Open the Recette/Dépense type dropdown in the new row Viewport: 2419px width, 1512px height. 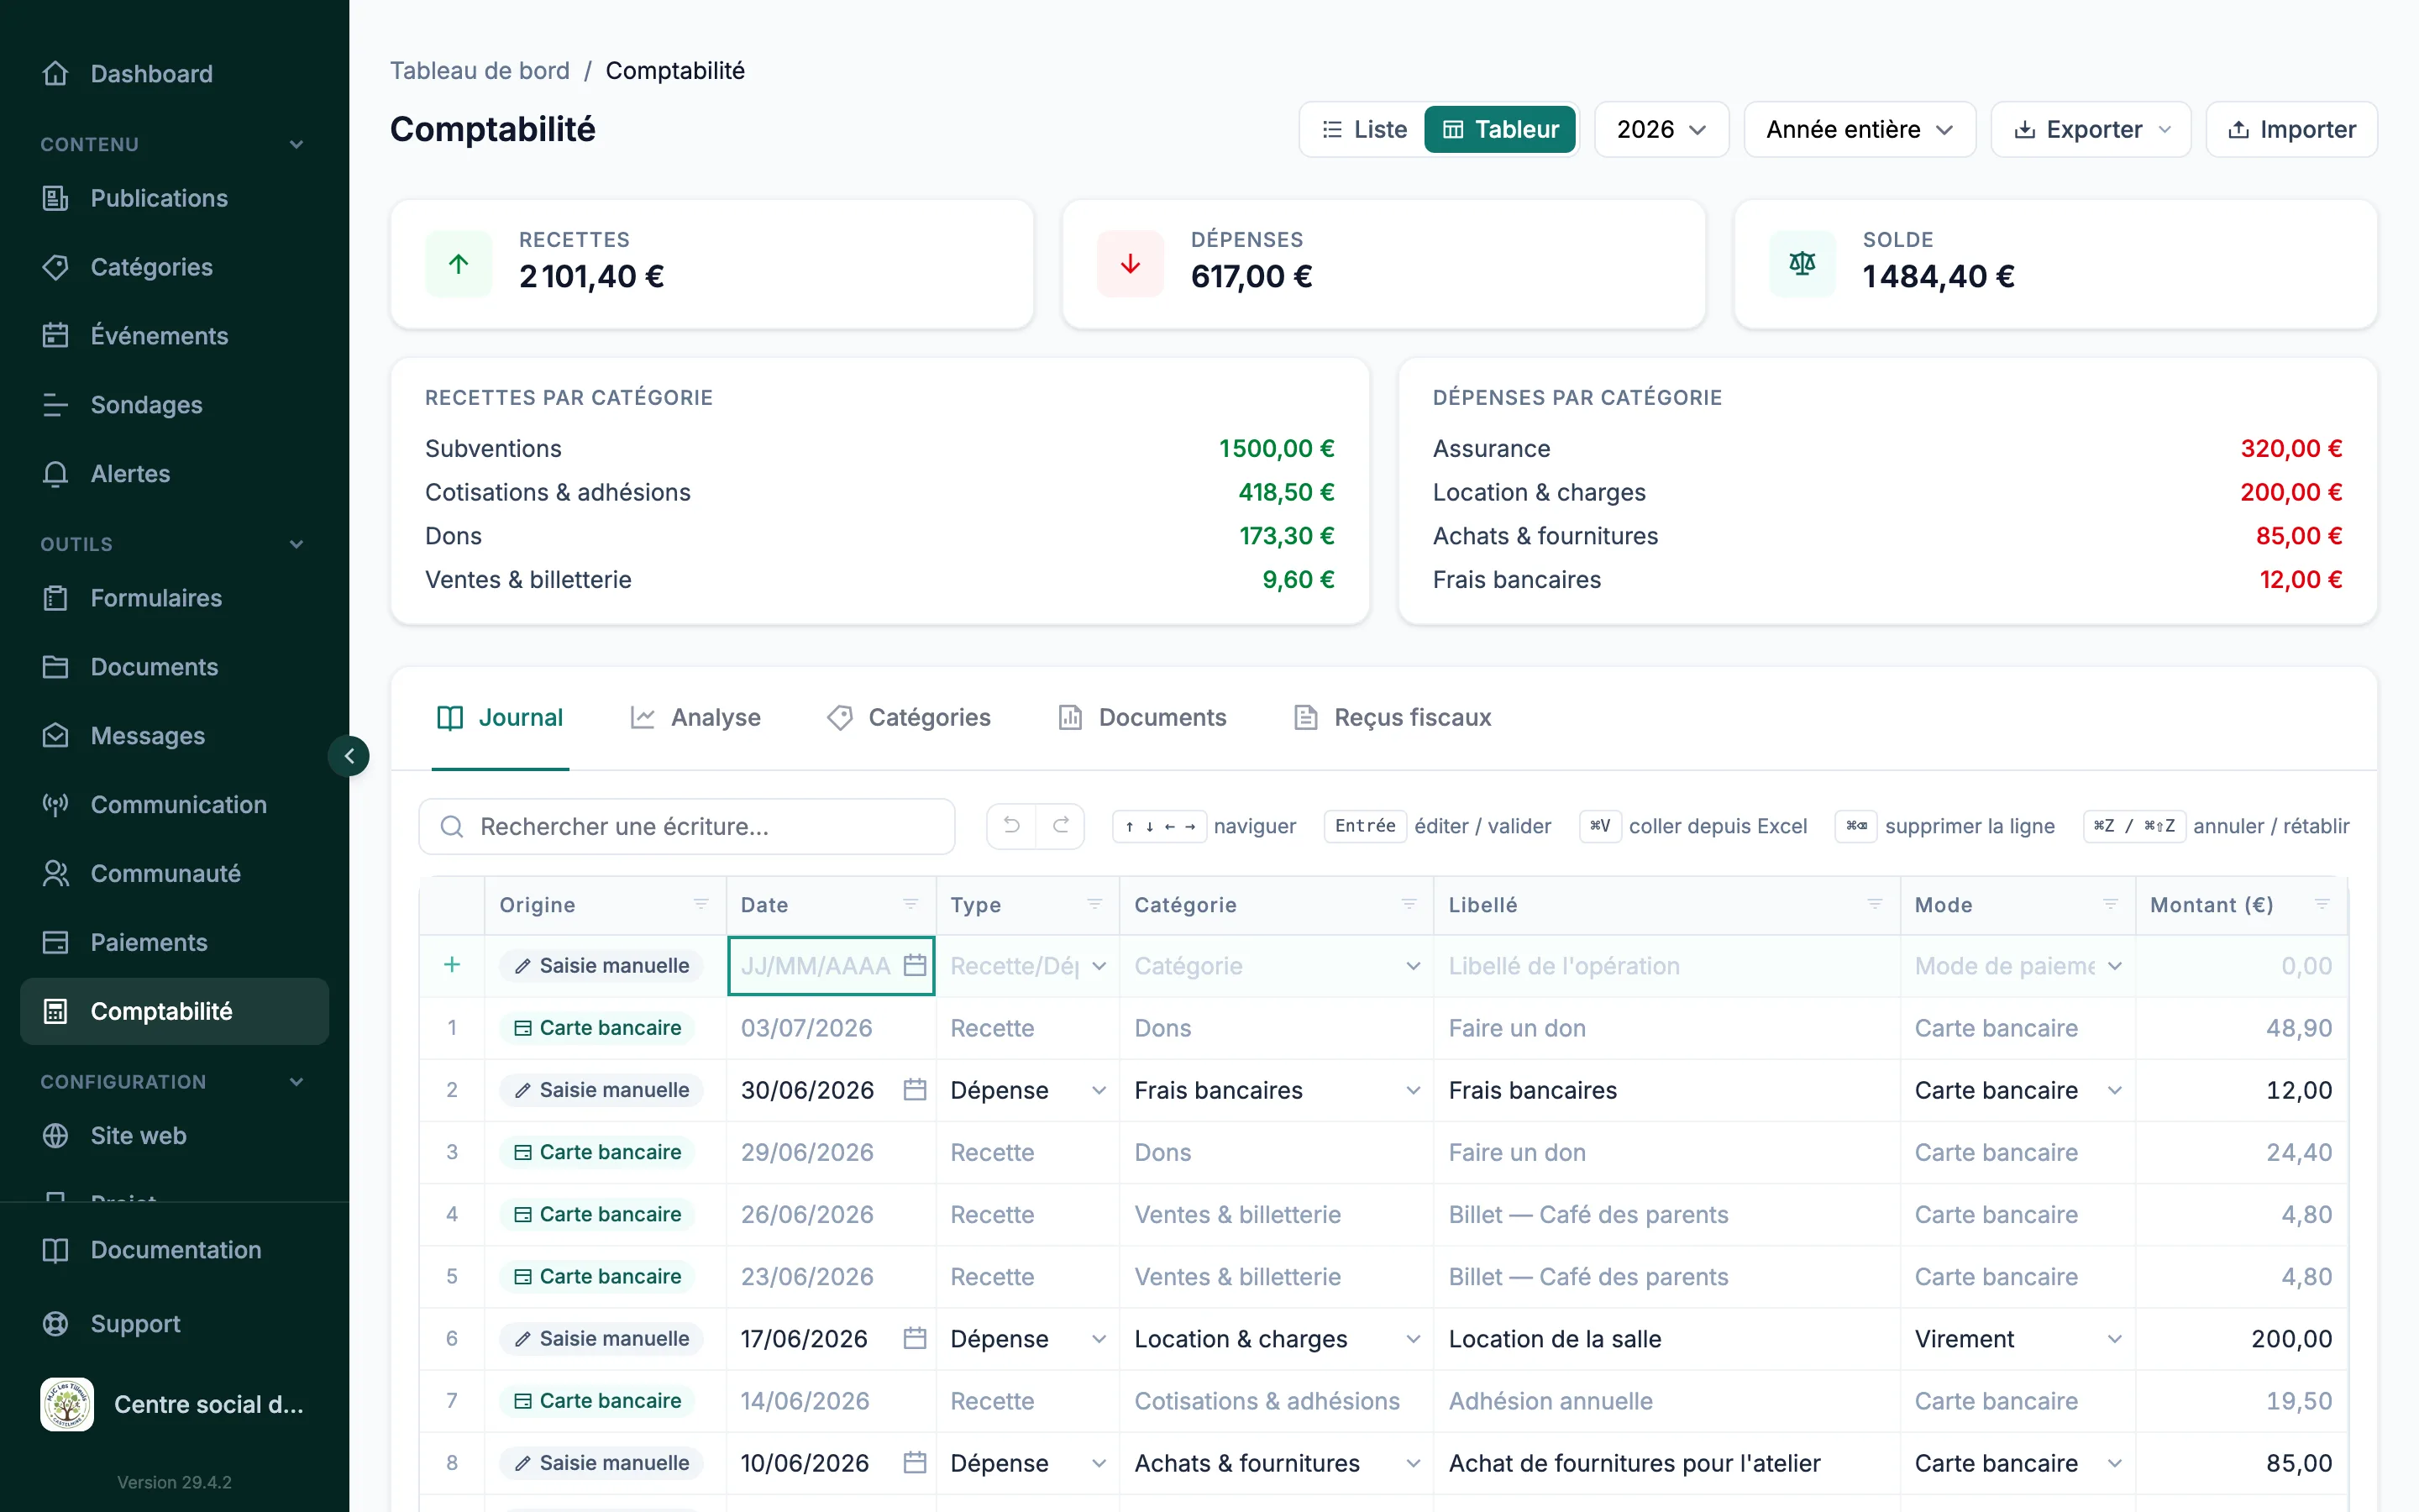(x=1027, y=966)
